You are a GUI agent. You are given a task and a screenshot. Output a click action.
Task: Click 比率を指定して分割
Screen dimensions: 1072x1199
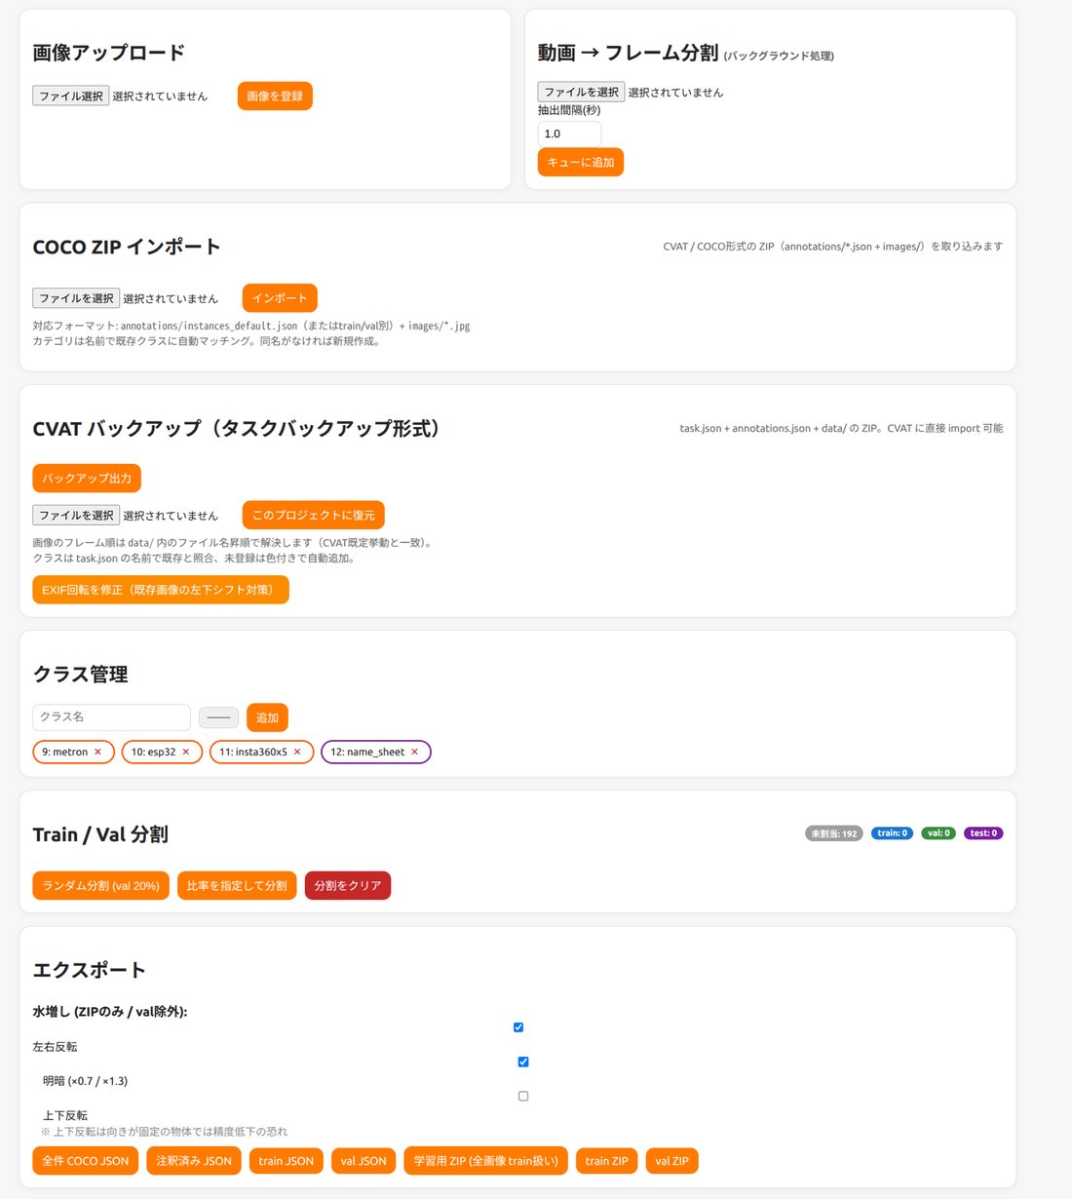[237, 885]
